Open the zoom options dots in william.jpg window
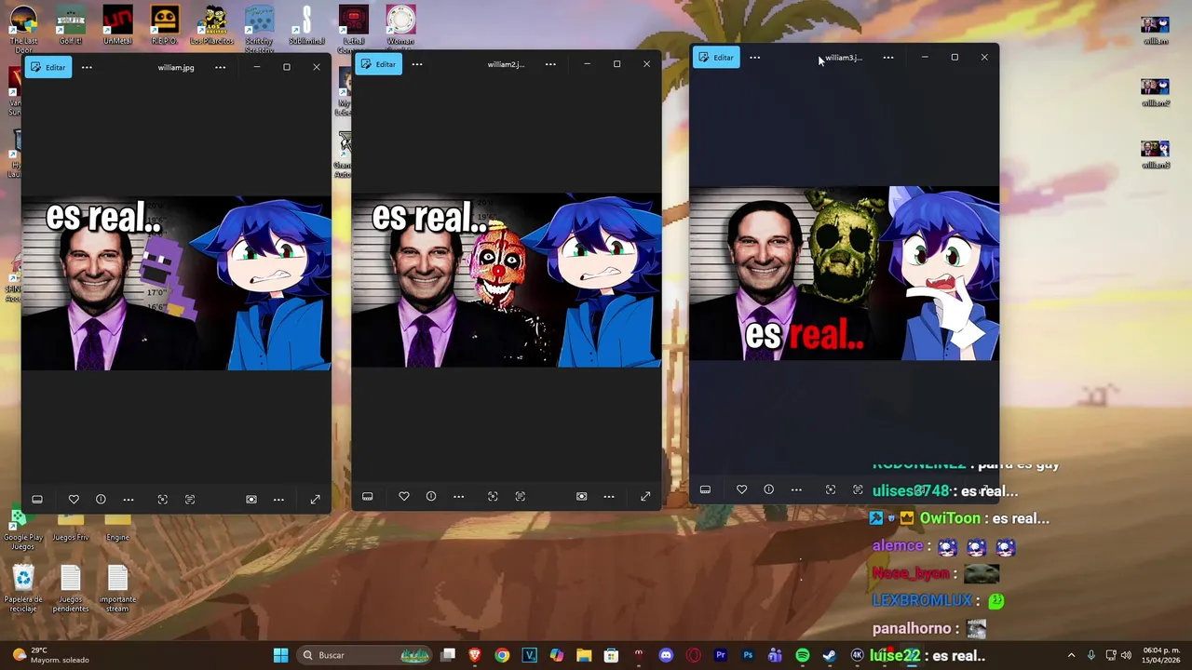Screen dimensions: 1192x670 pyautogui.click(x=278, y=500)
